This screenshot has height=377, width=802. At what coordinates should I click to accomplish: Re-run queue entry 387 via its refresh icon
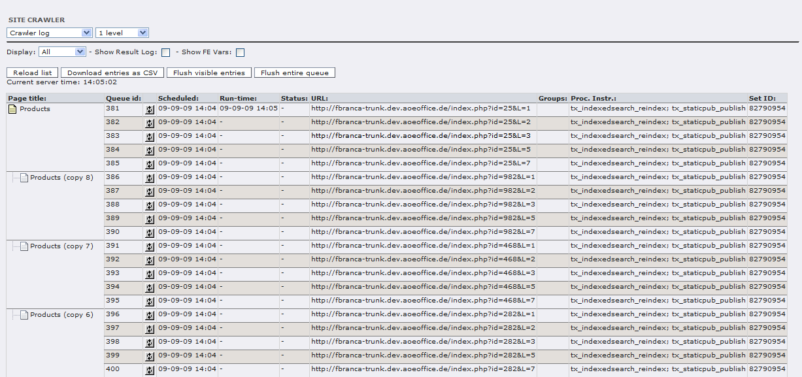click(x=150, y=192)
